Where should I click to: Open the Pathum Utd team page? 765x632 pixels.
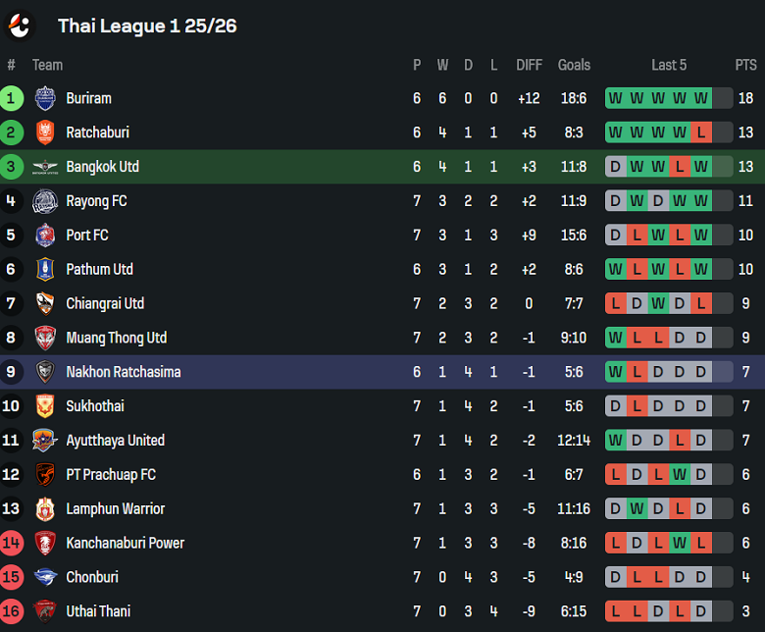(99, 269)
